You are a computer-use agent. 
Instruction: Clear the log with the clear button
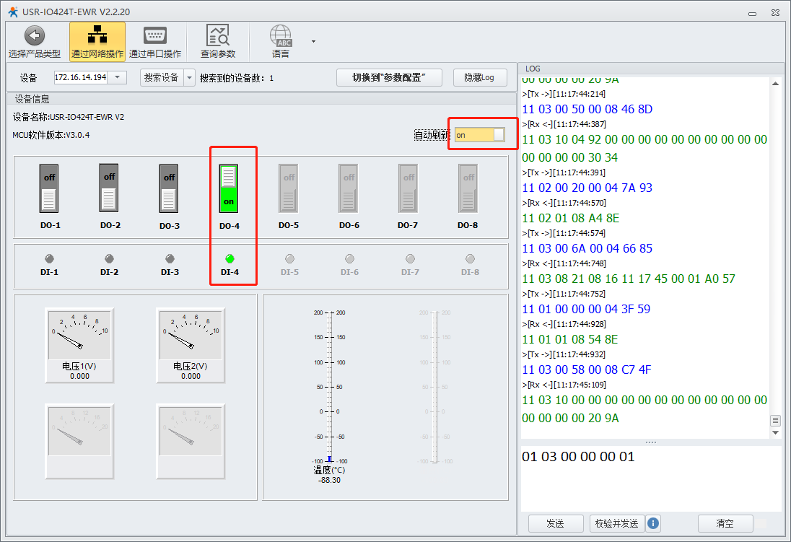725,523
